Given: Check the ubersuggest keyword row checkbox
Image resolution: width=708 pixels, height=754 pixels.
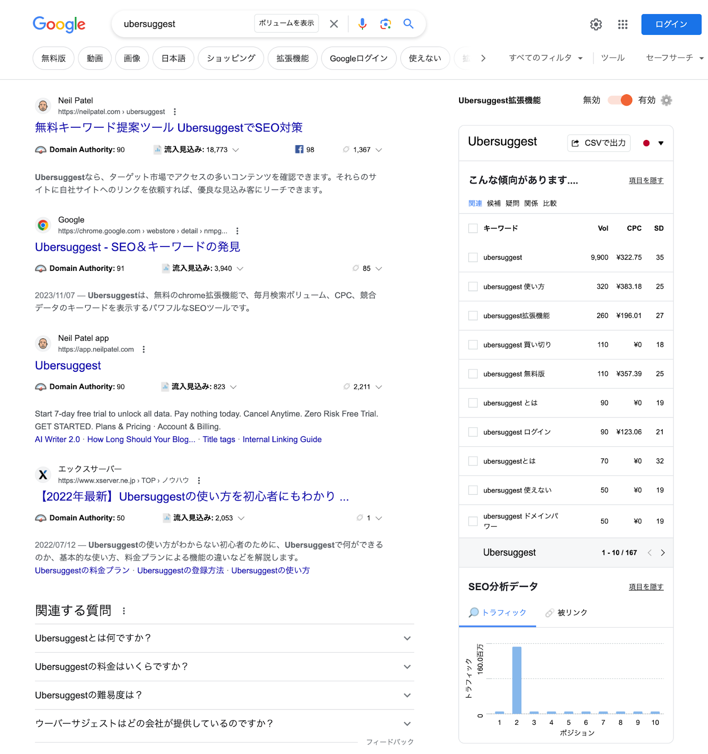Looking at the screenshot, I should click(473, 257).
